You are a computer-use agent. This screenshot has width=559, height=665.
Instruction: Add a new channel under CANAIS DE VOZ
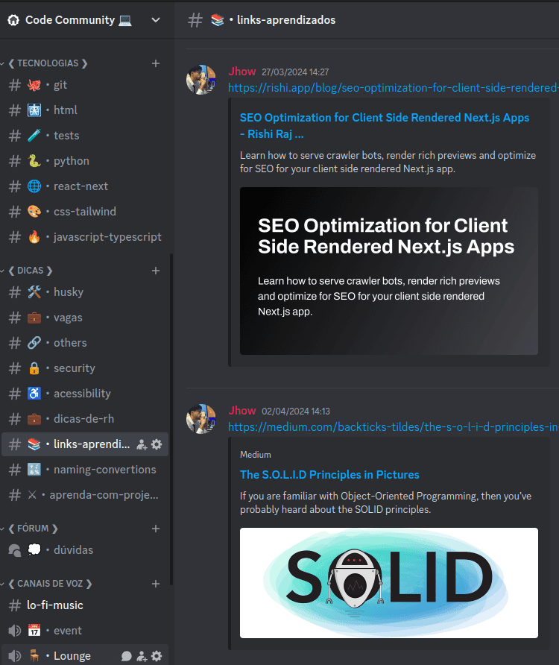coord(156,584)
